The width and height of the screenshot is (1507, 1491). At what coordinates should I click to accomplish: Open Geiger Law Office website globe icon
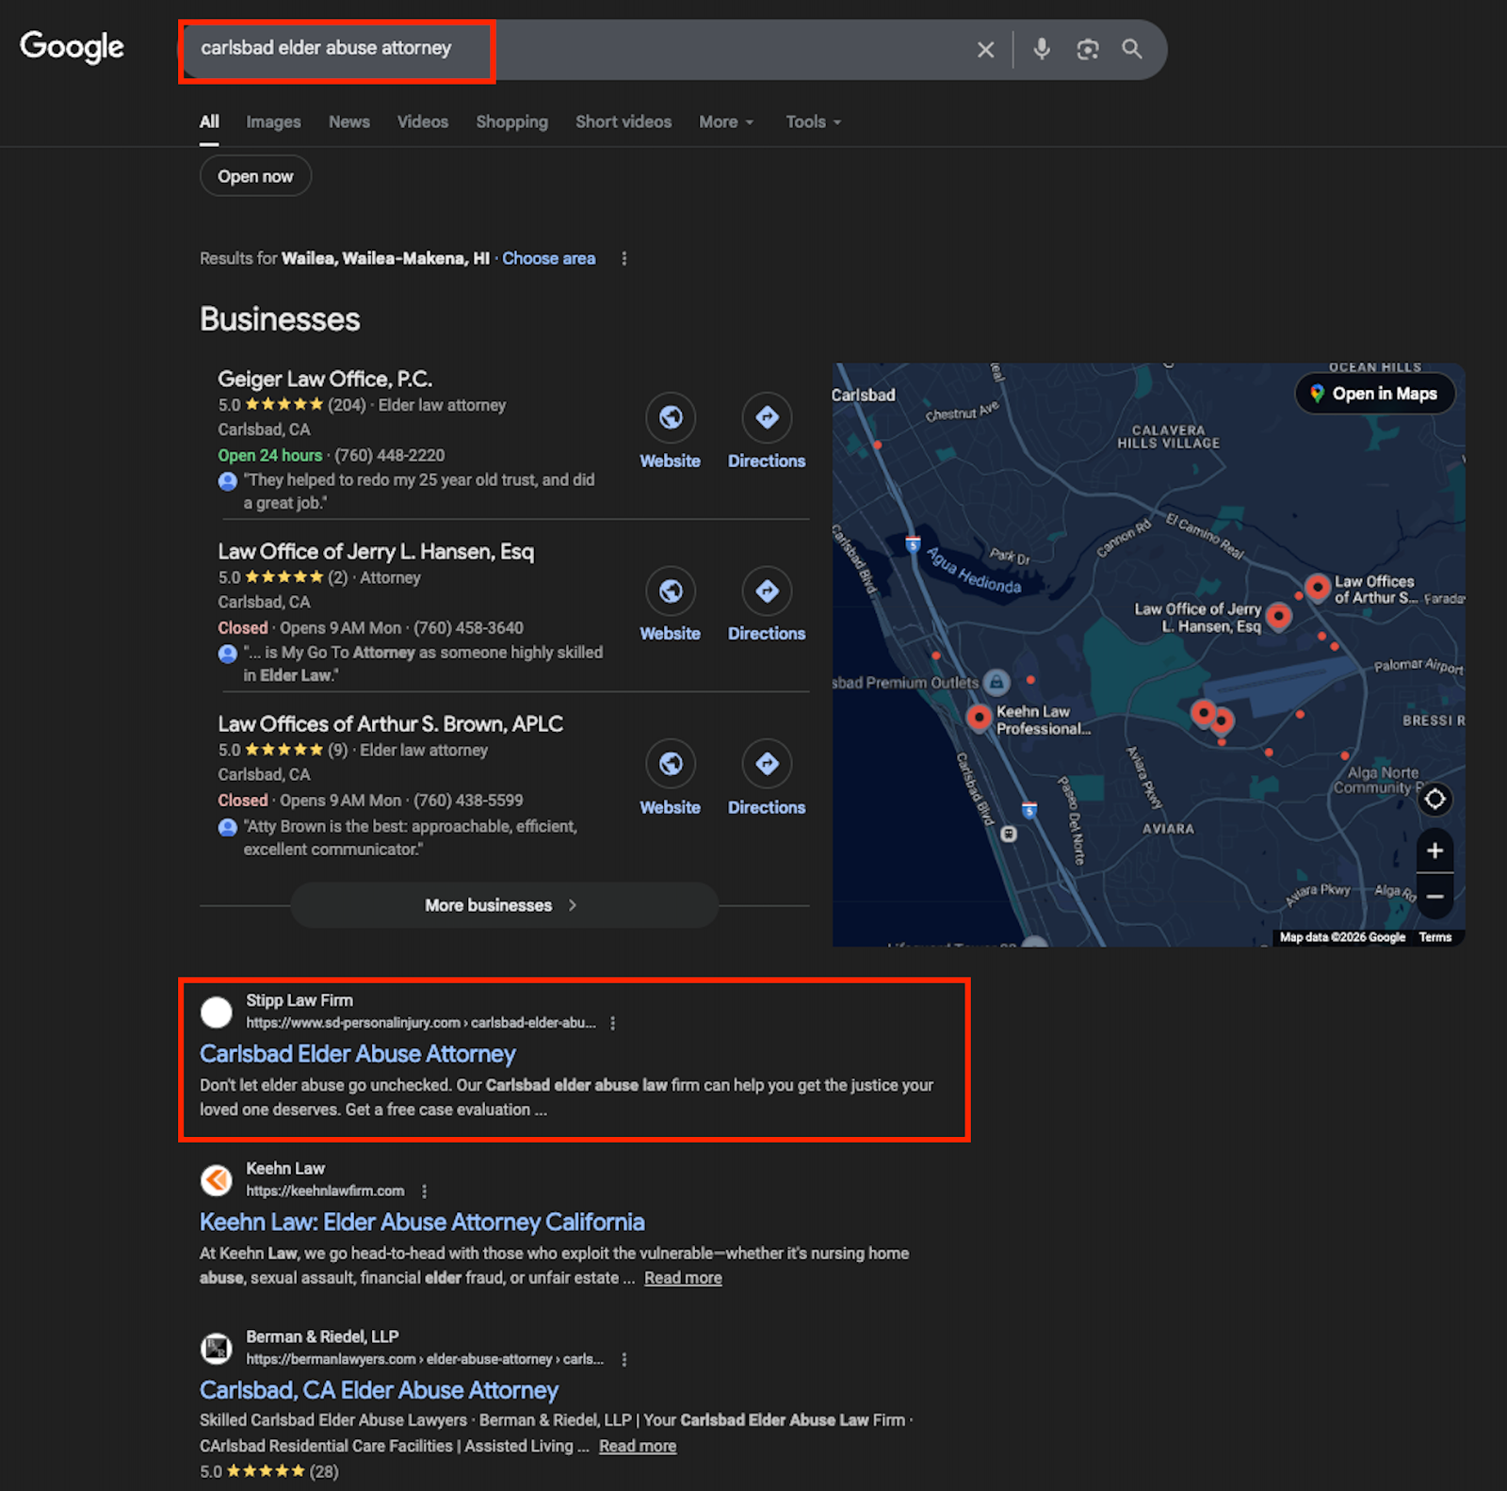pyautogui.click(x=671, y=417)
